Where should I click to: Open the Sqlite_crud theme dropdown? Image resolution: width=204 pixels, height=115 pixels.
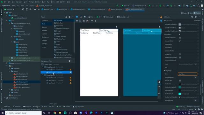coord(109,17)
